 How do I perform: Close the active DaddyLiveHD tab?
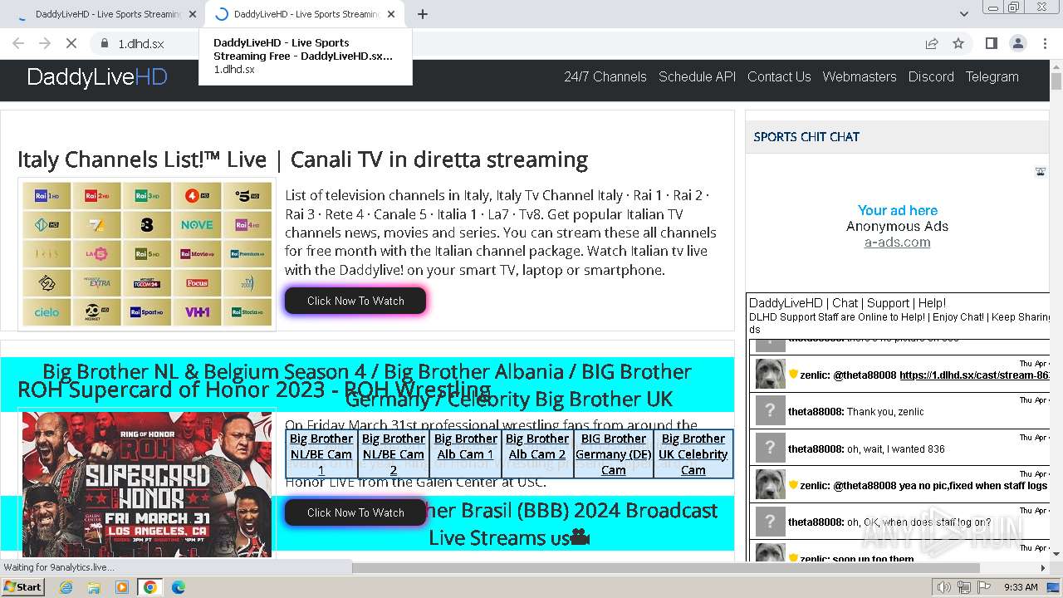[391, 14]
